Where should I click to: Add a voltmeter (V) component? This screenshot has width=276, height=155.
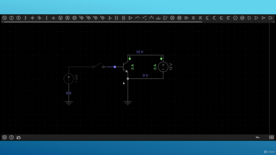pyautogui.click(x=60, y=18)
